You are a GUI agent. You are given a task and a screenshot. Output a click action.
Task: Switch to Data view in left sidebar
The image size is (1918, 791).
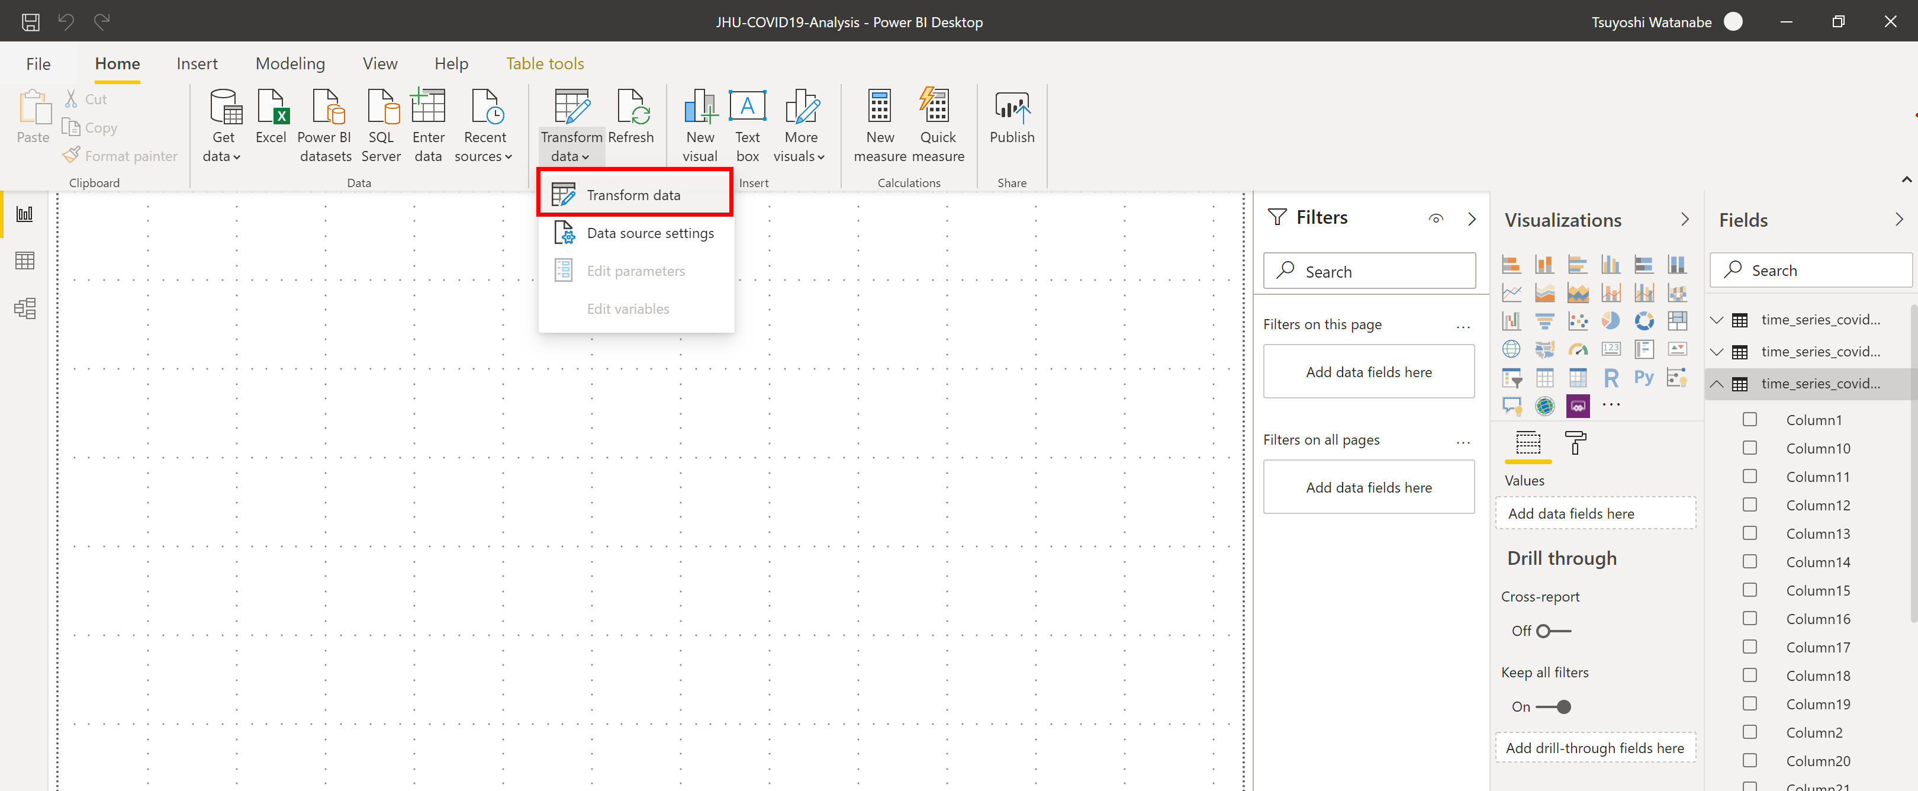25,261
